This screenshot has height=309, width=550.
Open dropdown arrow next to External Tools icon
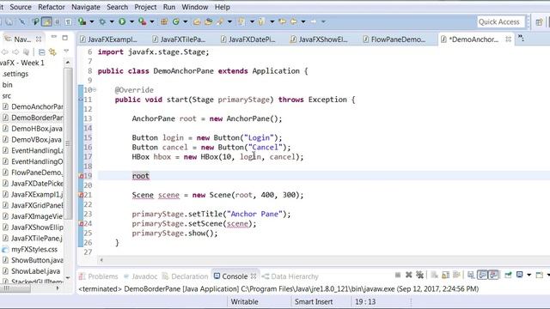[152, 21]
